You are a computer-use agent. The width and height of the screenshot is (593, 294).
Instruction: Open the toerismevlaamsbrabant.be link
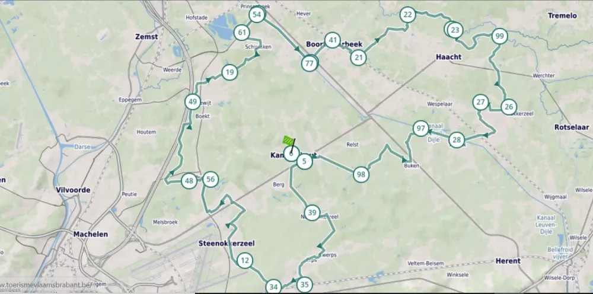tap(46, 285)
